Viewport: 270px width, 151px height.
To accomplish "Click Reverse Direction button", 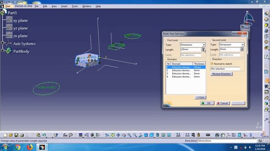I will click(221, 74).
